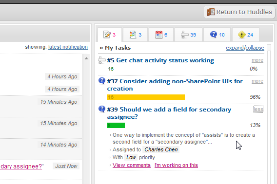Image resolution: width=277 pixels, height=184 pixels.
Task: Click the yellow warning icon on last tab
Action: click(x=242, y=35)
